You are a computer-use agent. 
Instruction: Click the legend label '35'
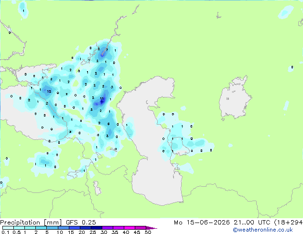115,232
